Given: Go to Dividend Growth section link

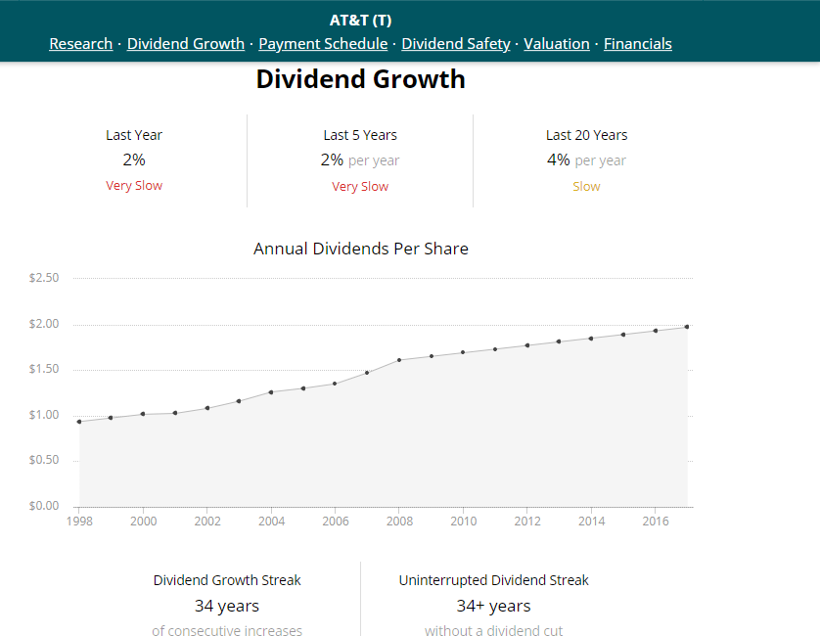Looking at the screenshot, I should click(186, 44).
